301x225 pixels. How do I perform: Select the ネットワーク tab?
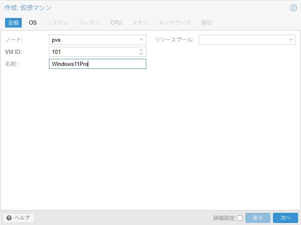pos(174,23)
